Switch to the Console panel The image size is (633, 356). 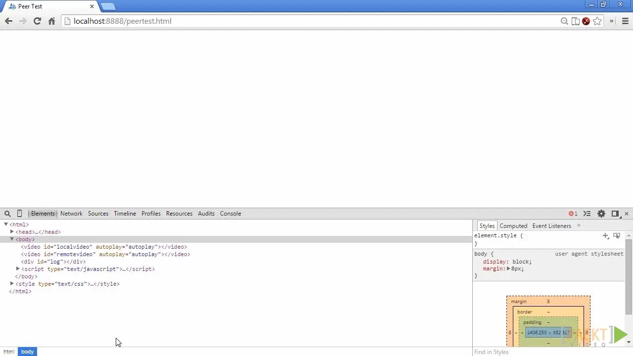tap(230, 214)
